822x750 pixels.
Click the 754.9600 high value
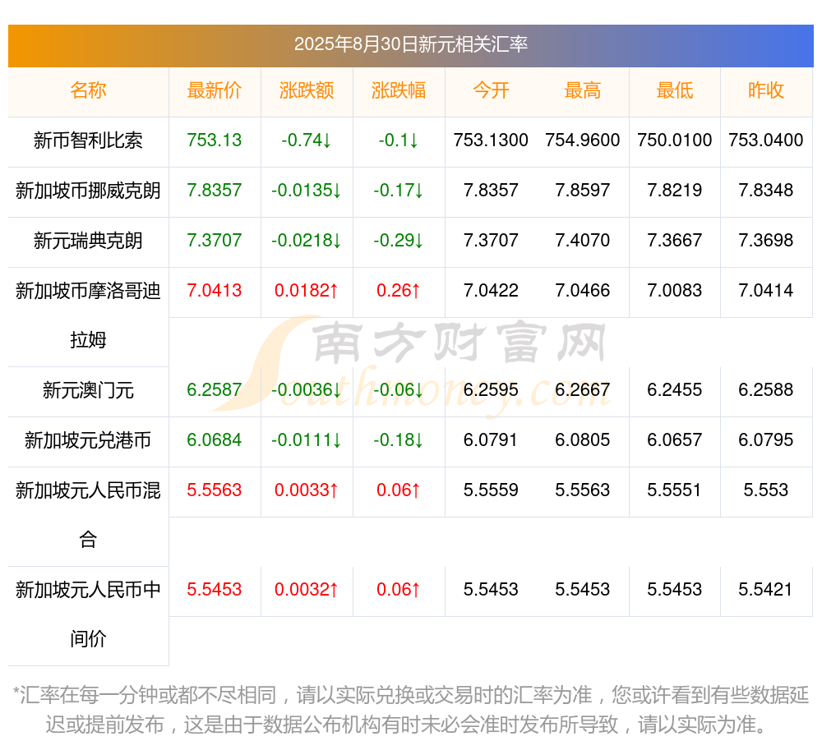[583, 140]
